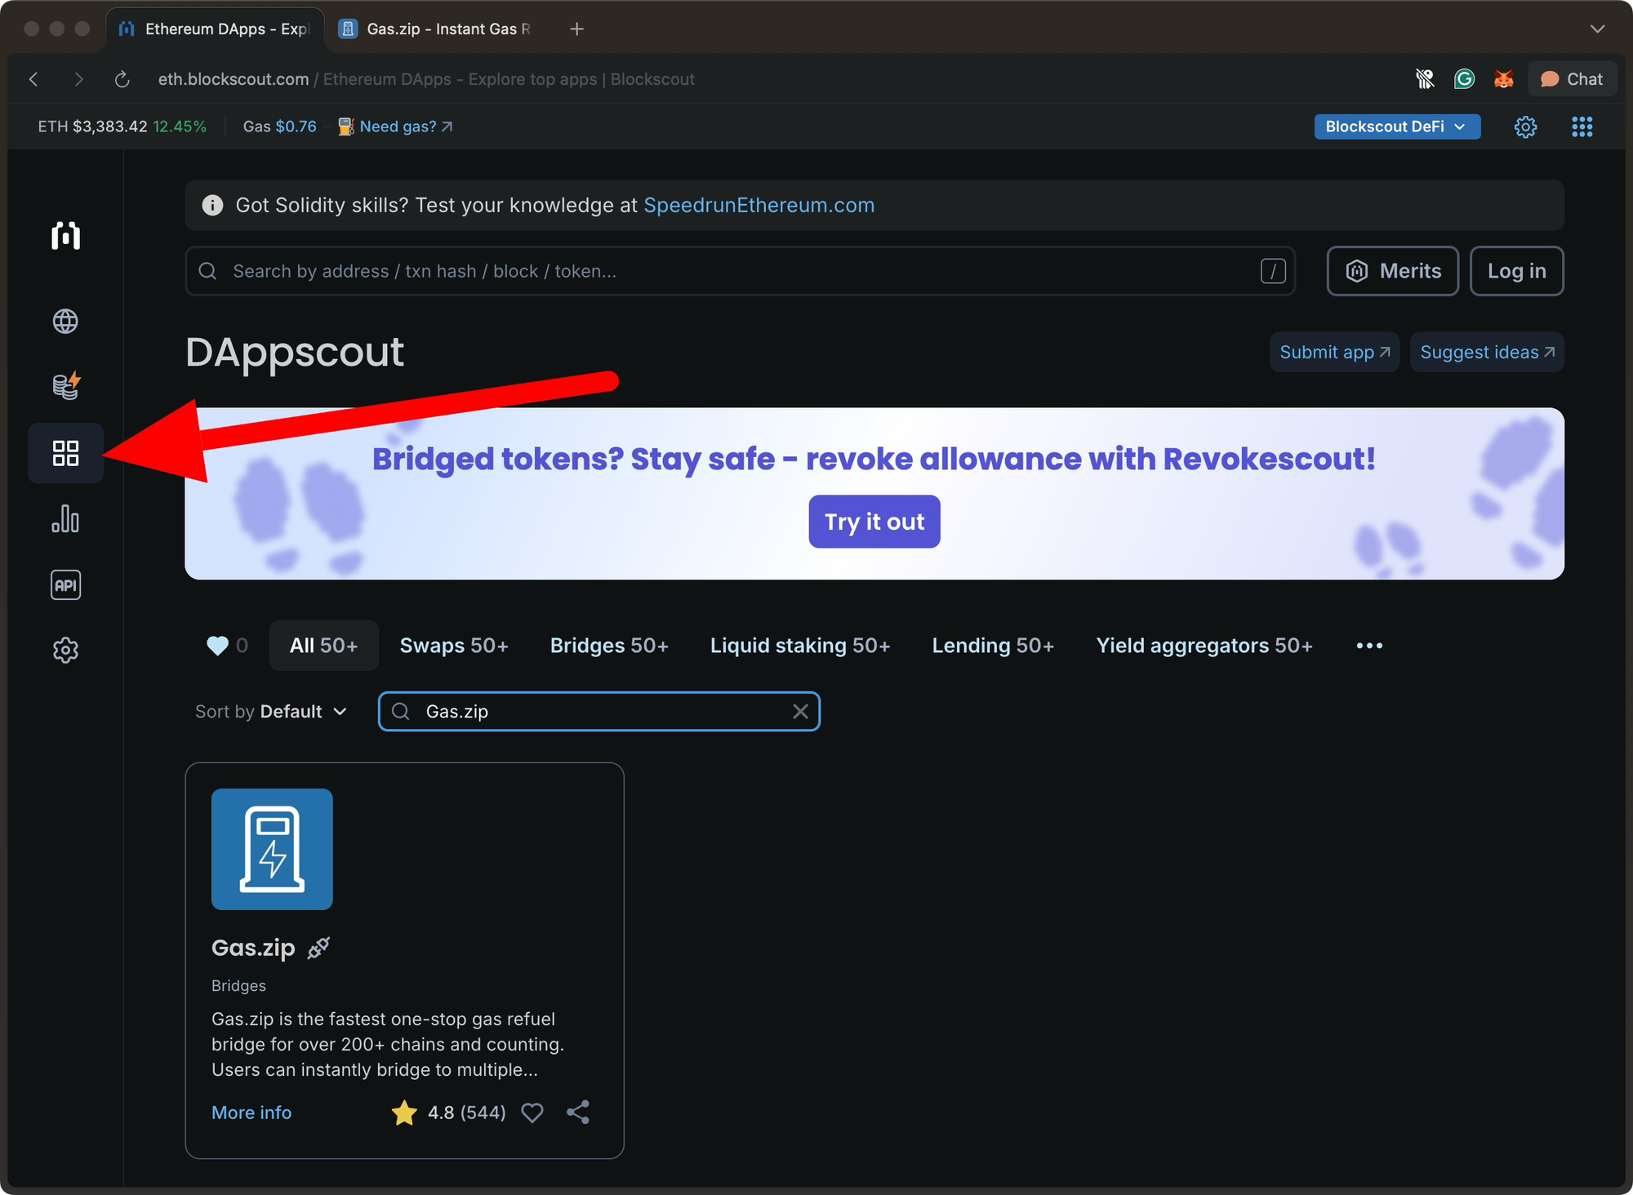The width and height of the screenshot is (1633, 1195).
Task: Open the Blockscout logo in the sidebar
Action: [x=65, y=235]
